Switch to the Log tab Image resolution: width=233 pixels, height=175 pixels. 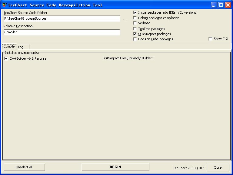(x=21, y=47)
